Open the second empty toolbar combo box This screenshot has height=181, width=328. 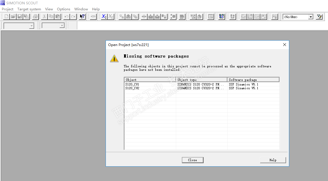[x=62, y=26]
